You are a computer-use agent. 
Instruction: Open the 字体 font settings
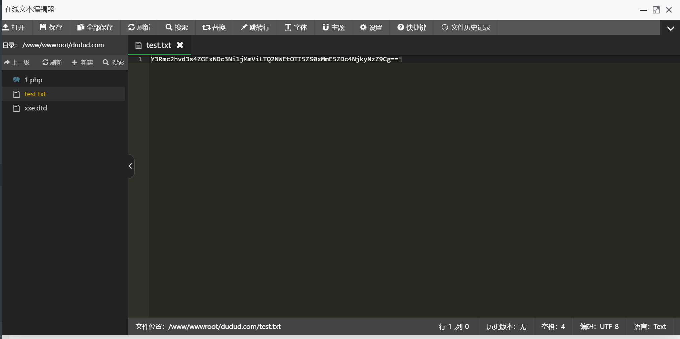[296, 27]
